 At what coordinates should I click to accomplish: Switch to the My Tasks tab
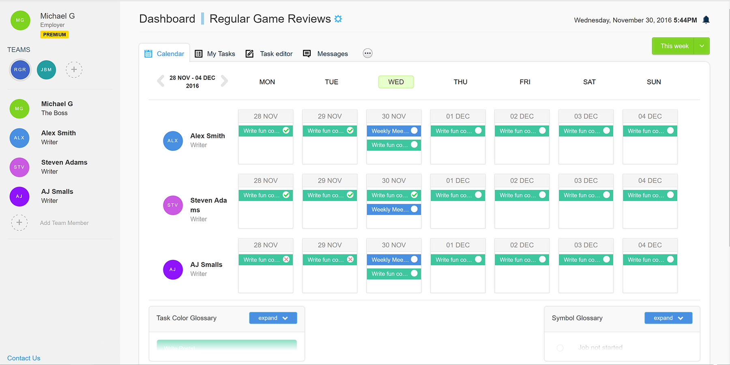pos(215,54)
